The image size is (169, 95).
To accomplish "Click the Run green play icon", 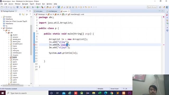I will pos(37,7).
